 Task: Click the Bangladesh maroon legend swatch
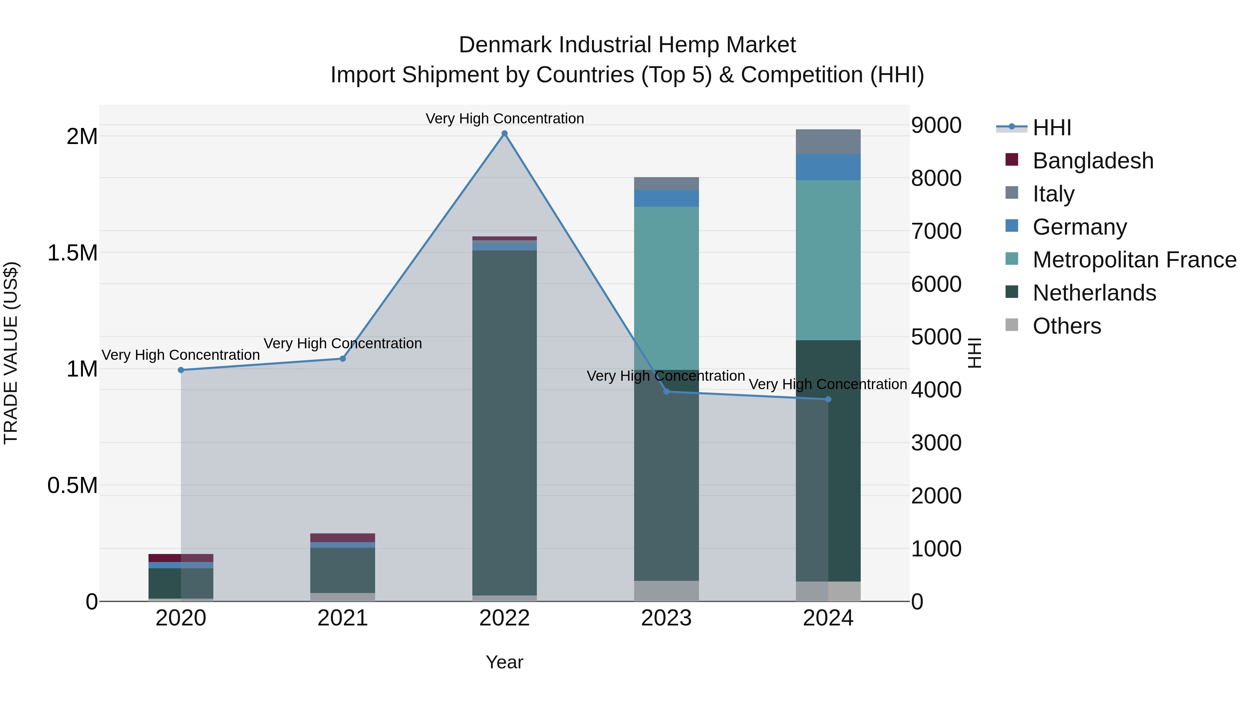(x=1012, y=159)
